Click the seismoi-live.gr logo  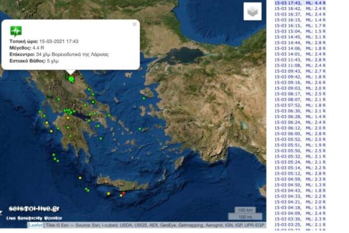tap(34, 209)
